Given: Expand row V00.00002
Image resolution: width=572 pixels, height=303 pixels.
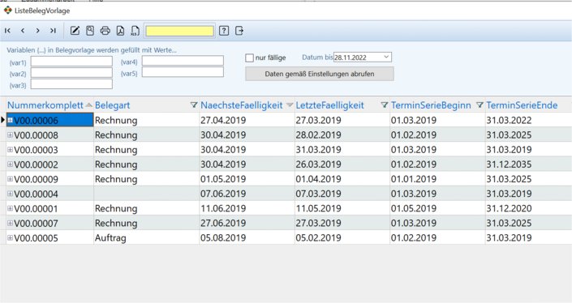Looking at the screenshot, I should pyautogui.click(x=11, y=164).
